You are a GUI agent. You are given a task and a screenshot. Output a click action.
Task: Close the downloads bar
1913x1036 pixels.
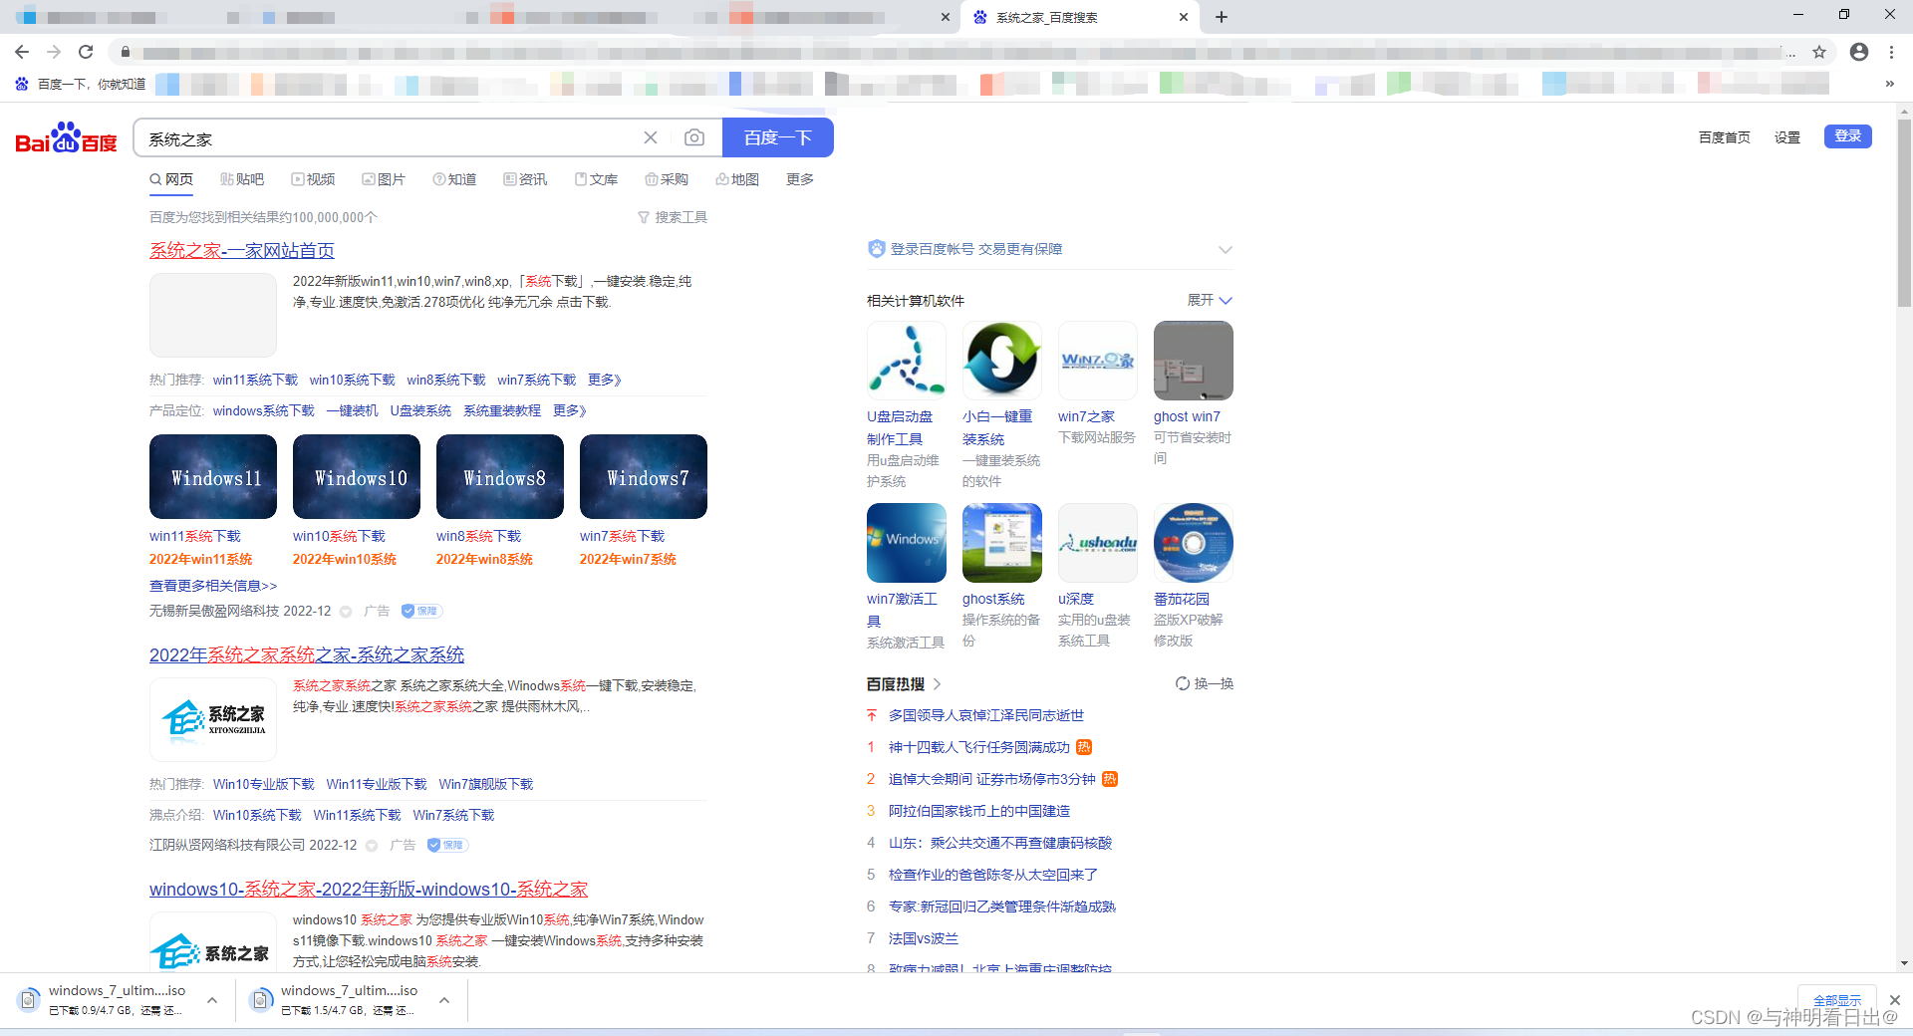[x=1895, y=1000]
